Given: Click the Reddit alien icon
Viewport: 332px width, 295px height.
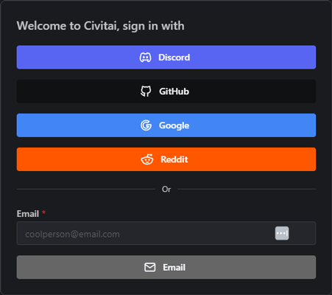Looking at the screenshot, I should tap(147, 159).
